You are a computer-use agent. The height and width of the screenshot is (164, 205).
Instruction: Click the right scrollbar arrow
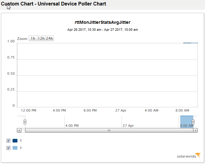(x=196, y=130)
